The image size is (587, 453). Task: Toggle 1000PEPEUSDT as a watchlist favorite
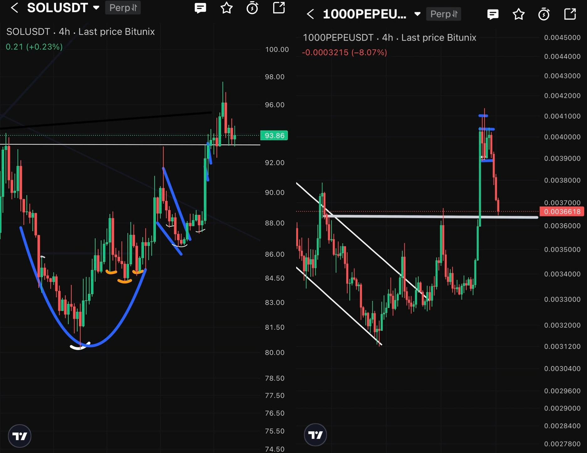point(518,14)
